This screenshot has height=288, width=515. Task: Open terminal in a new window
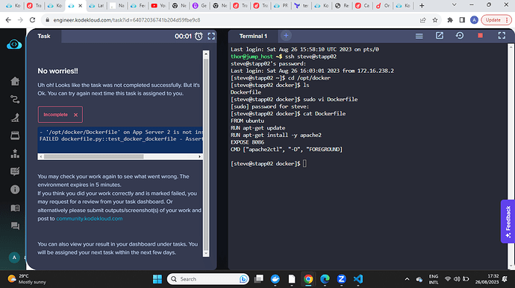pos(440,36)
